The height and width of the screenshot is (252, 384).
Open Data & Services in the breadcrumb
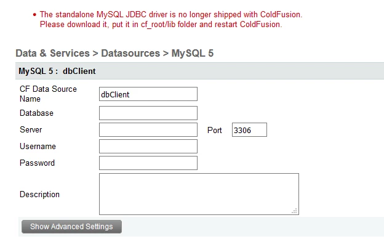[x=53, y=53]
